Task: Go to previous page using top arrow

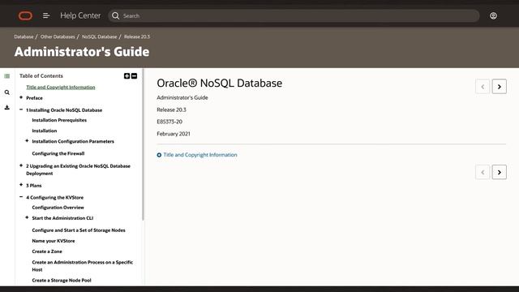Action: coord(483,87)
